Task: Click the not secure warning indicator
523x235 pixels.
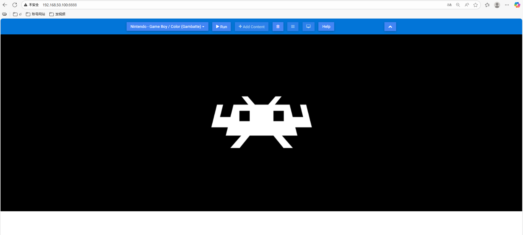Action: click(x=31, y=5)
